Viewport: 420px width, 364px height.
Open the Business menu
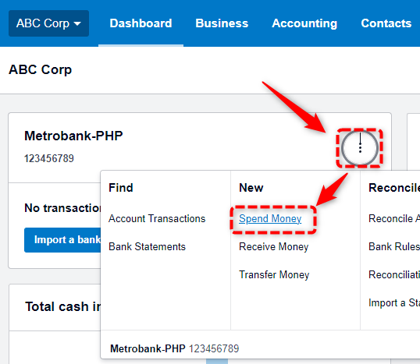222,23
